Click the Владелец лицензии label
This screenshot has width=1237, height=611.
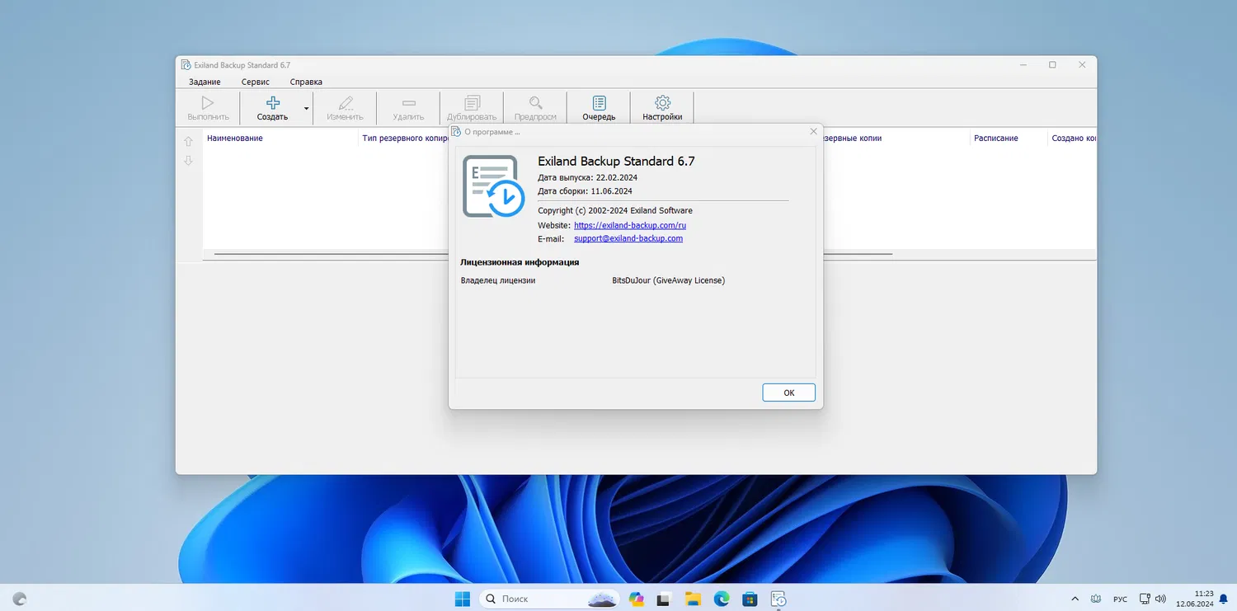(498, 280)
